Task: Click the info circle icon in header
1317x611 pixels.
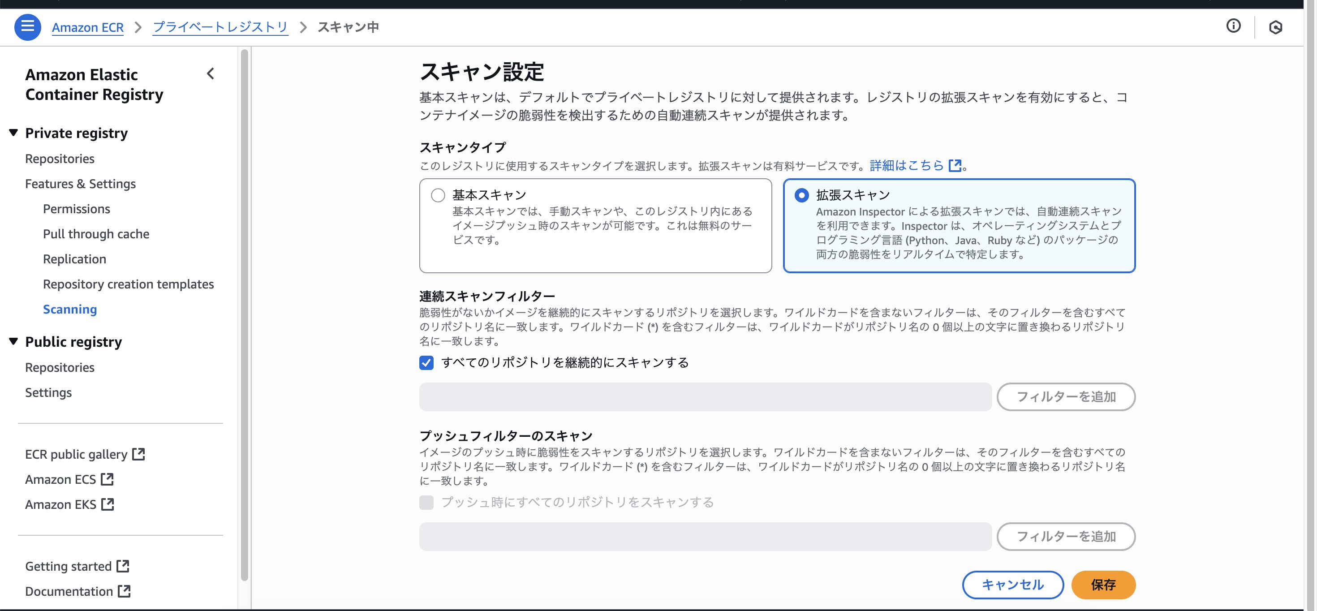Action: coord(1233,26)
